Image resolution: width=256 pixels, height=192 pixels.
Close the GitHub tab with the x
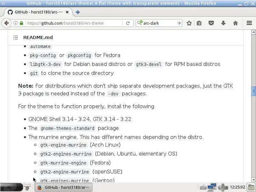pyautogui.click(x=67, y=12)
